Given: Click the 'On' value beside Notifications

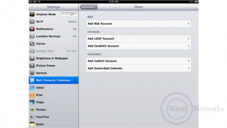Looking at the screenshot, I should (75, 29).
